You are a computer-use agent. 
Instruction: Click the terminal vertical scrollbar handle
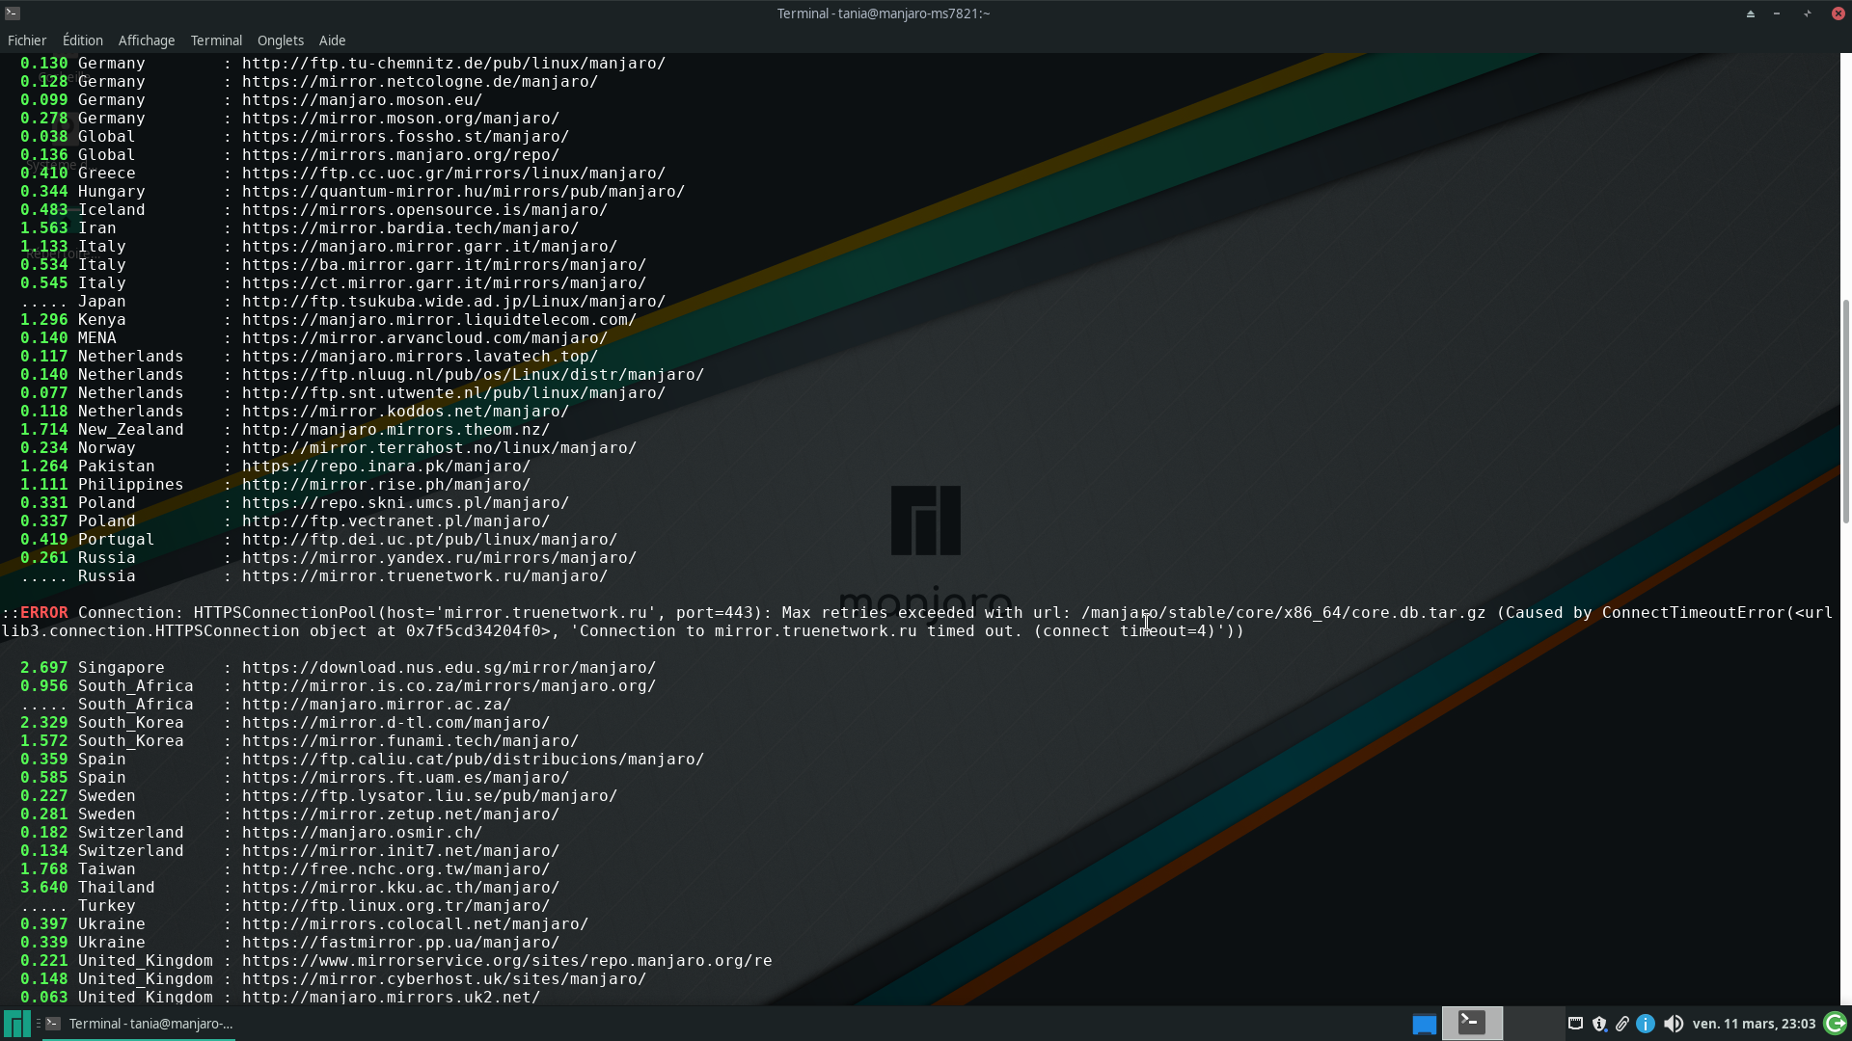pos(1845,412)
